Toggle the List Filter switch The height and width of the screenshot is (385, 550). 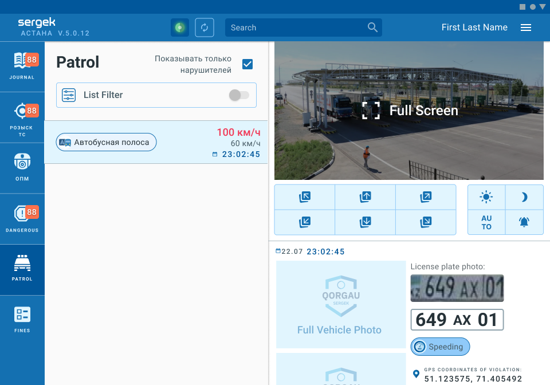(239, 95)
